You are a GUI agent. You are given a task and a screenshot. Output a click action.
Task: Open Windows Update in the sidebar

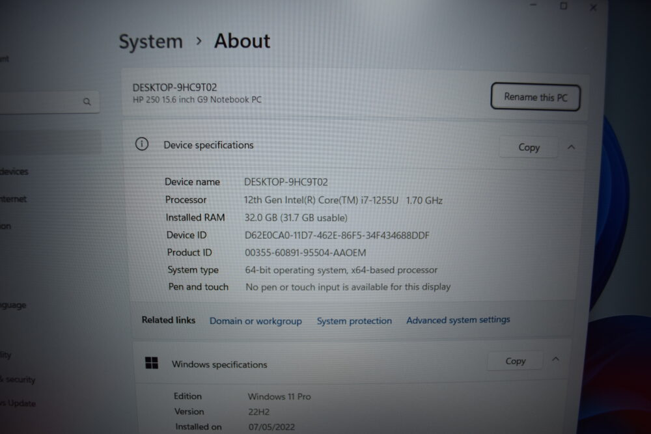coord(18,403)
